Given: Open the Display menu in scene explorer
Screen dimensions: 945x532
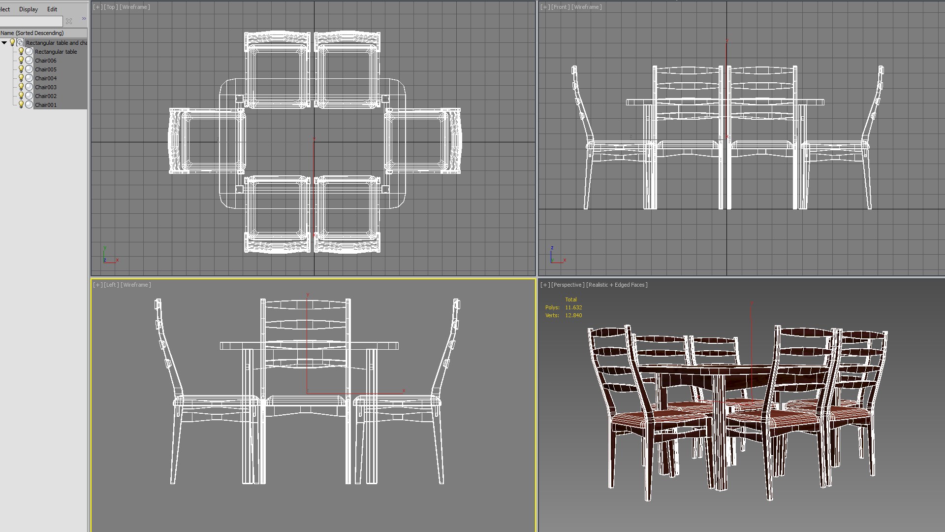Looking at the screenshot, I should point(28,9).
